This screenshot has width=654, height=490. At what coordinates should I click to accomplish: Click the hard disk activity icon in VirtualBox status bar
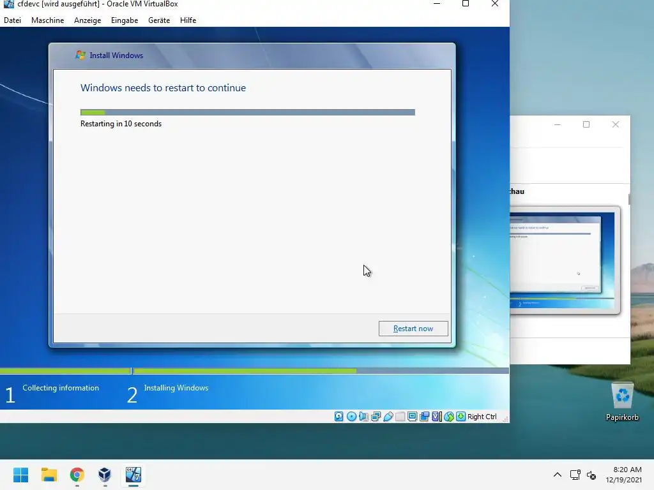(338, 416)
